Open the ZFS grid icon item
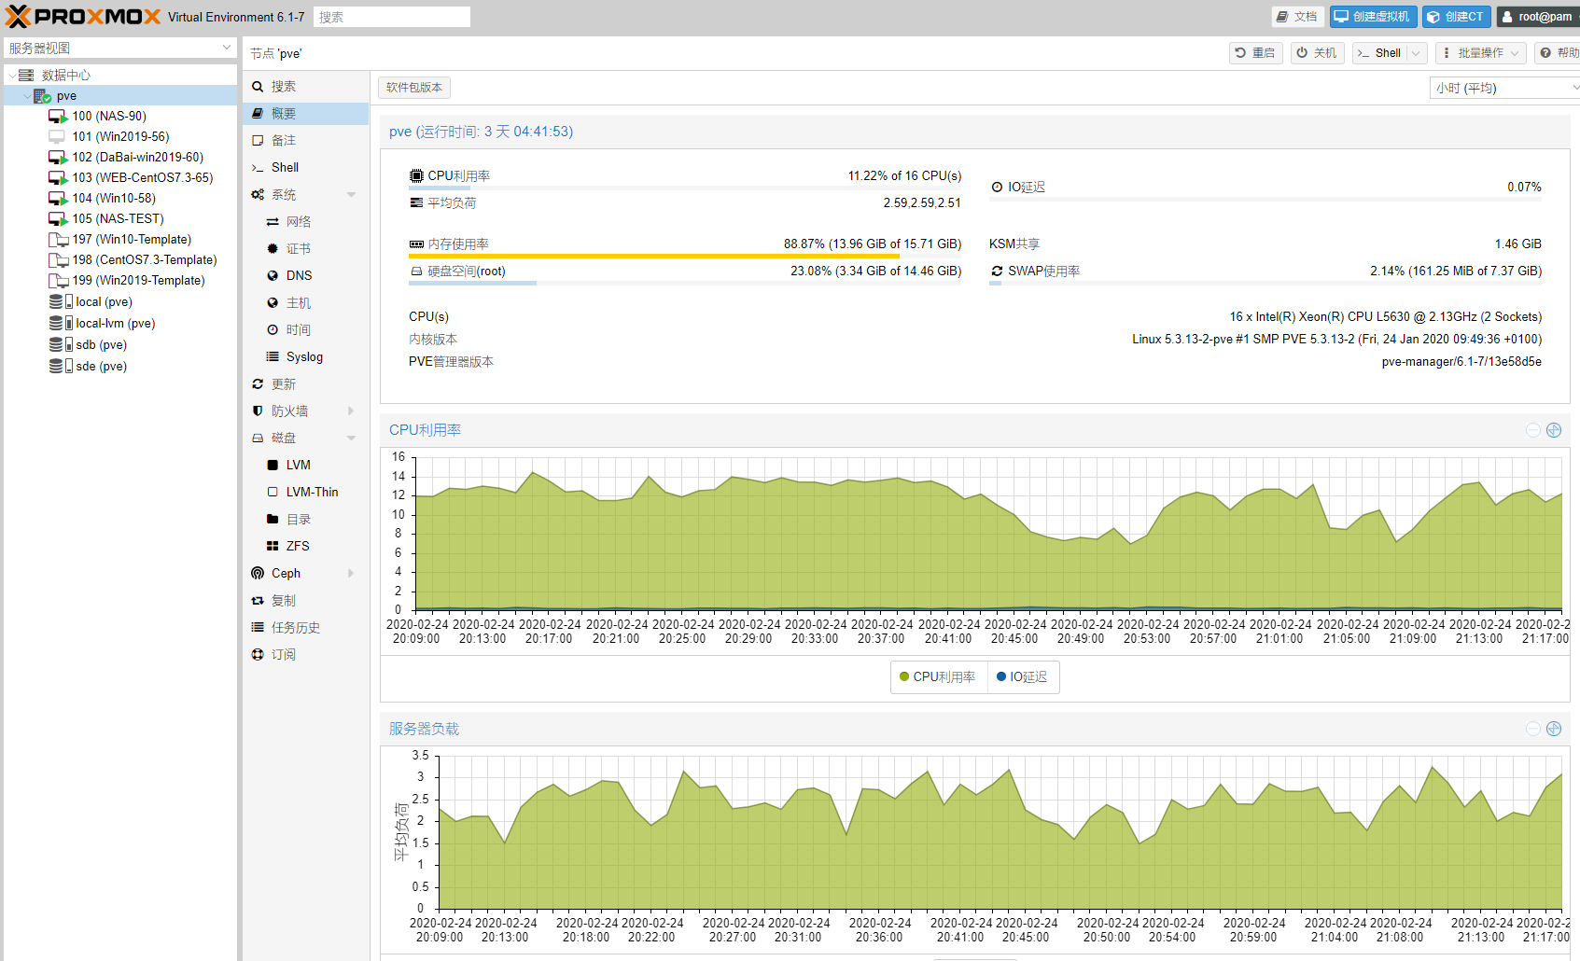The image size is (1580, 961). [273, 547]
